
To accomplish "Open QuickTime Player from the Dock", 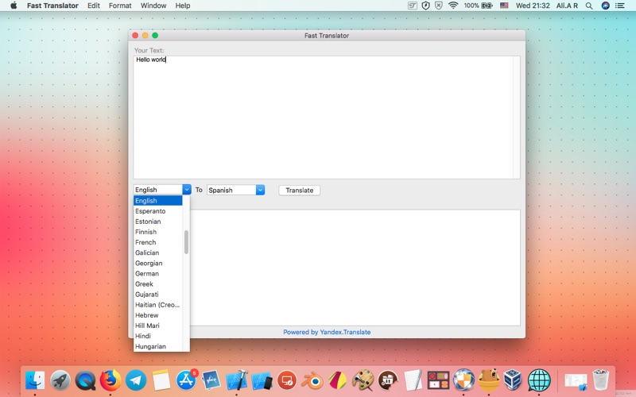I will 86,380.
